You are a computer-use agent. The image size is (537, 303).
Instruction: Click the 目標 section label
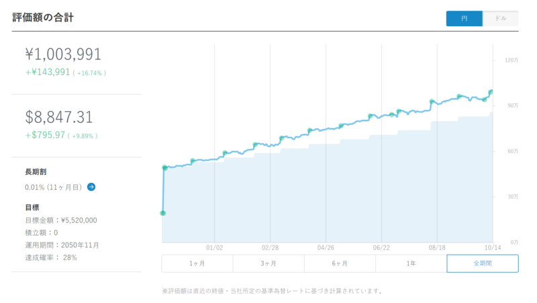pyautogui.click(x=32, y=208)
